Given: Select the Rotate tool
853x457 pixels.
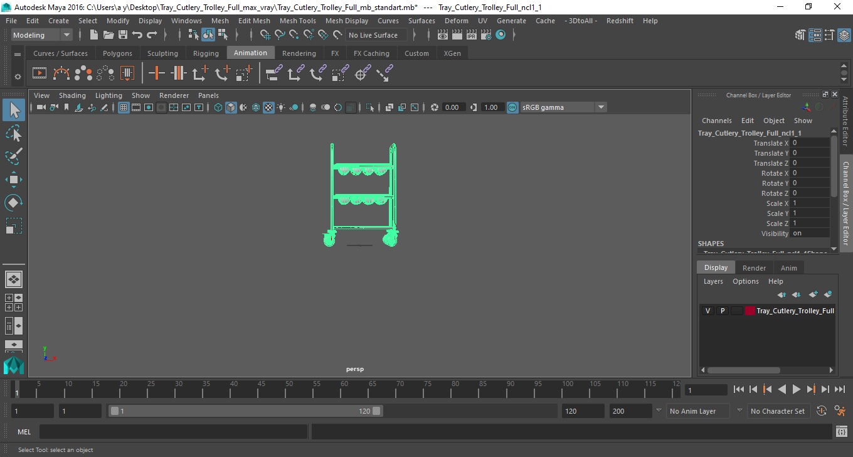Looking at the screenshot, I should (x=14, y=203).
